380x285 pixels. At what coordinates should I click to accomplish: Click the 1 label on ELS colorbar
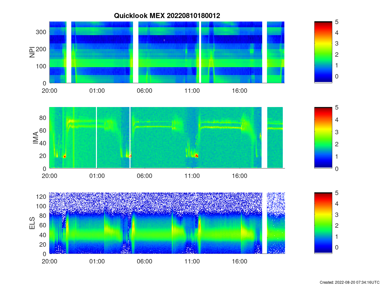coord(337,236)
